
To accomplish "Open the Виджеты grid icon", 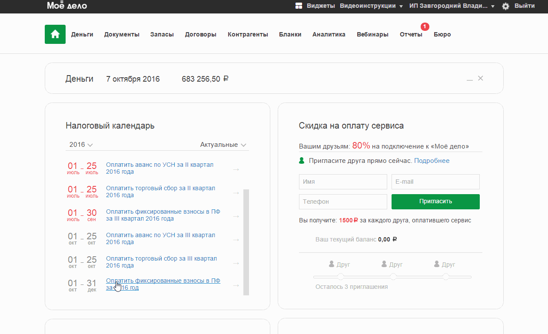I will 299,6.
